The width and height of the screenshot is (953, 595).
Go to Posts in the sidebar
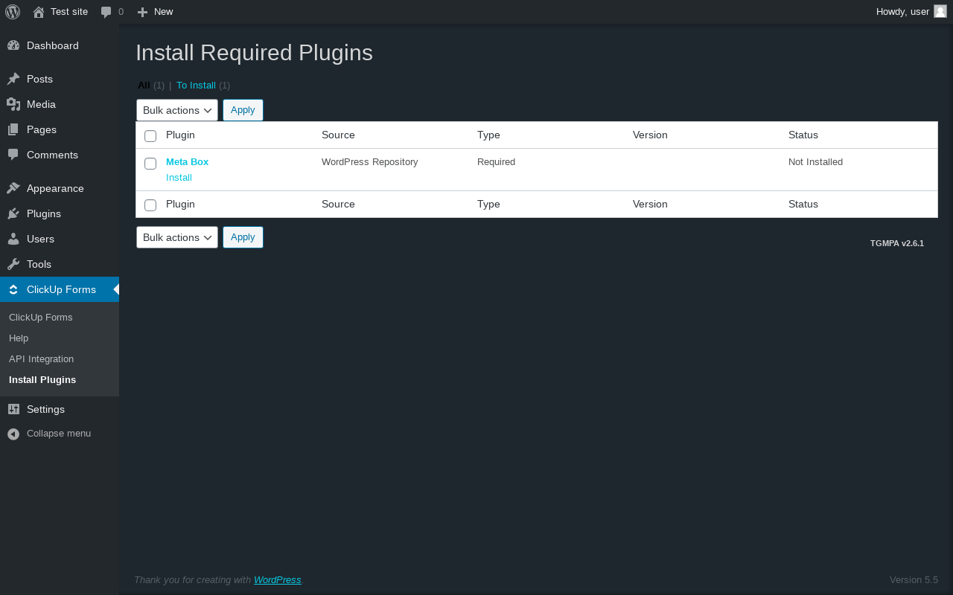pos(39,79)
